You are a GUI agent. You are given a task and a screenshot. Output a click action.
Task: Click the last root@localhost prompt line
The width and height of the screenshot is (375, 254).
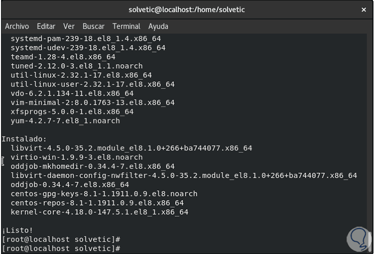tap(61, 248)
